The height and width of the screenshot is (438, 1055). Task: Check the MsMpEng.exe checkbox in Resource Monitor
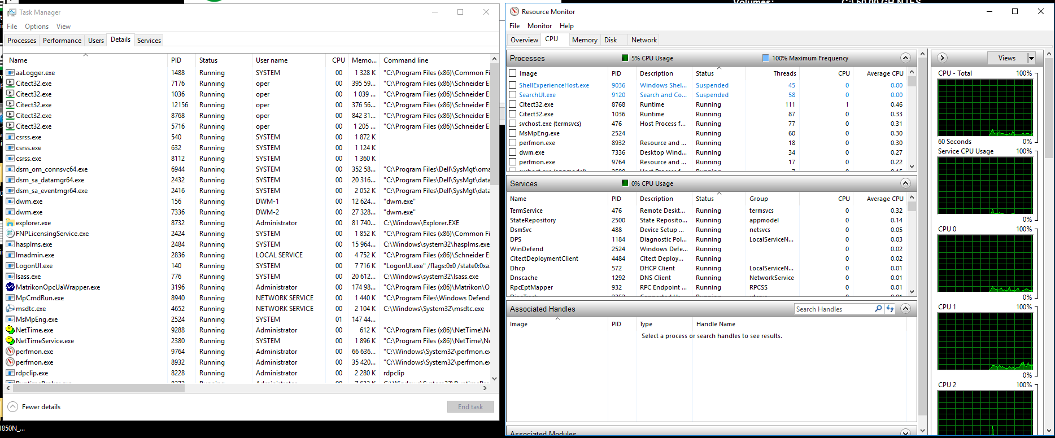click(513, 133)
